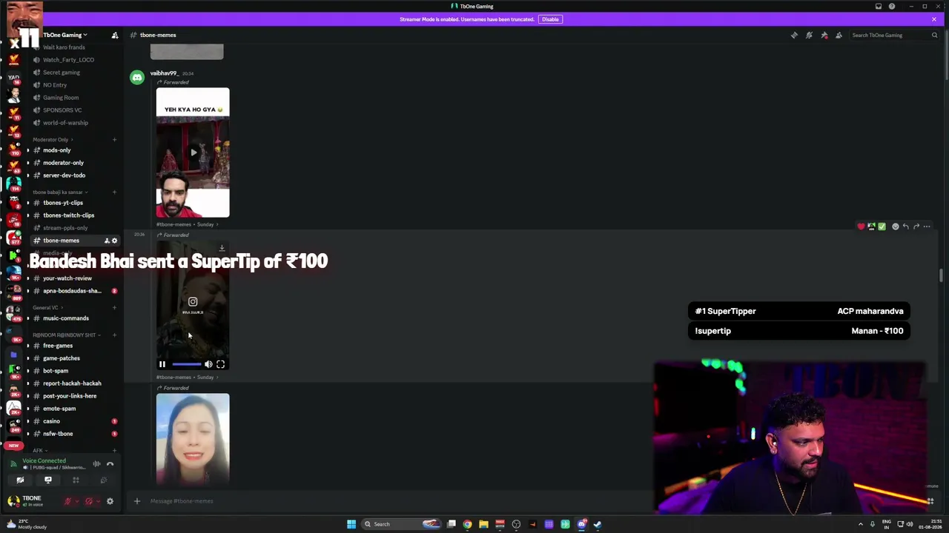The height and width of the screenshot is (533, 949).
Task: Adjust the video volume slider
Action: point(186,364)
